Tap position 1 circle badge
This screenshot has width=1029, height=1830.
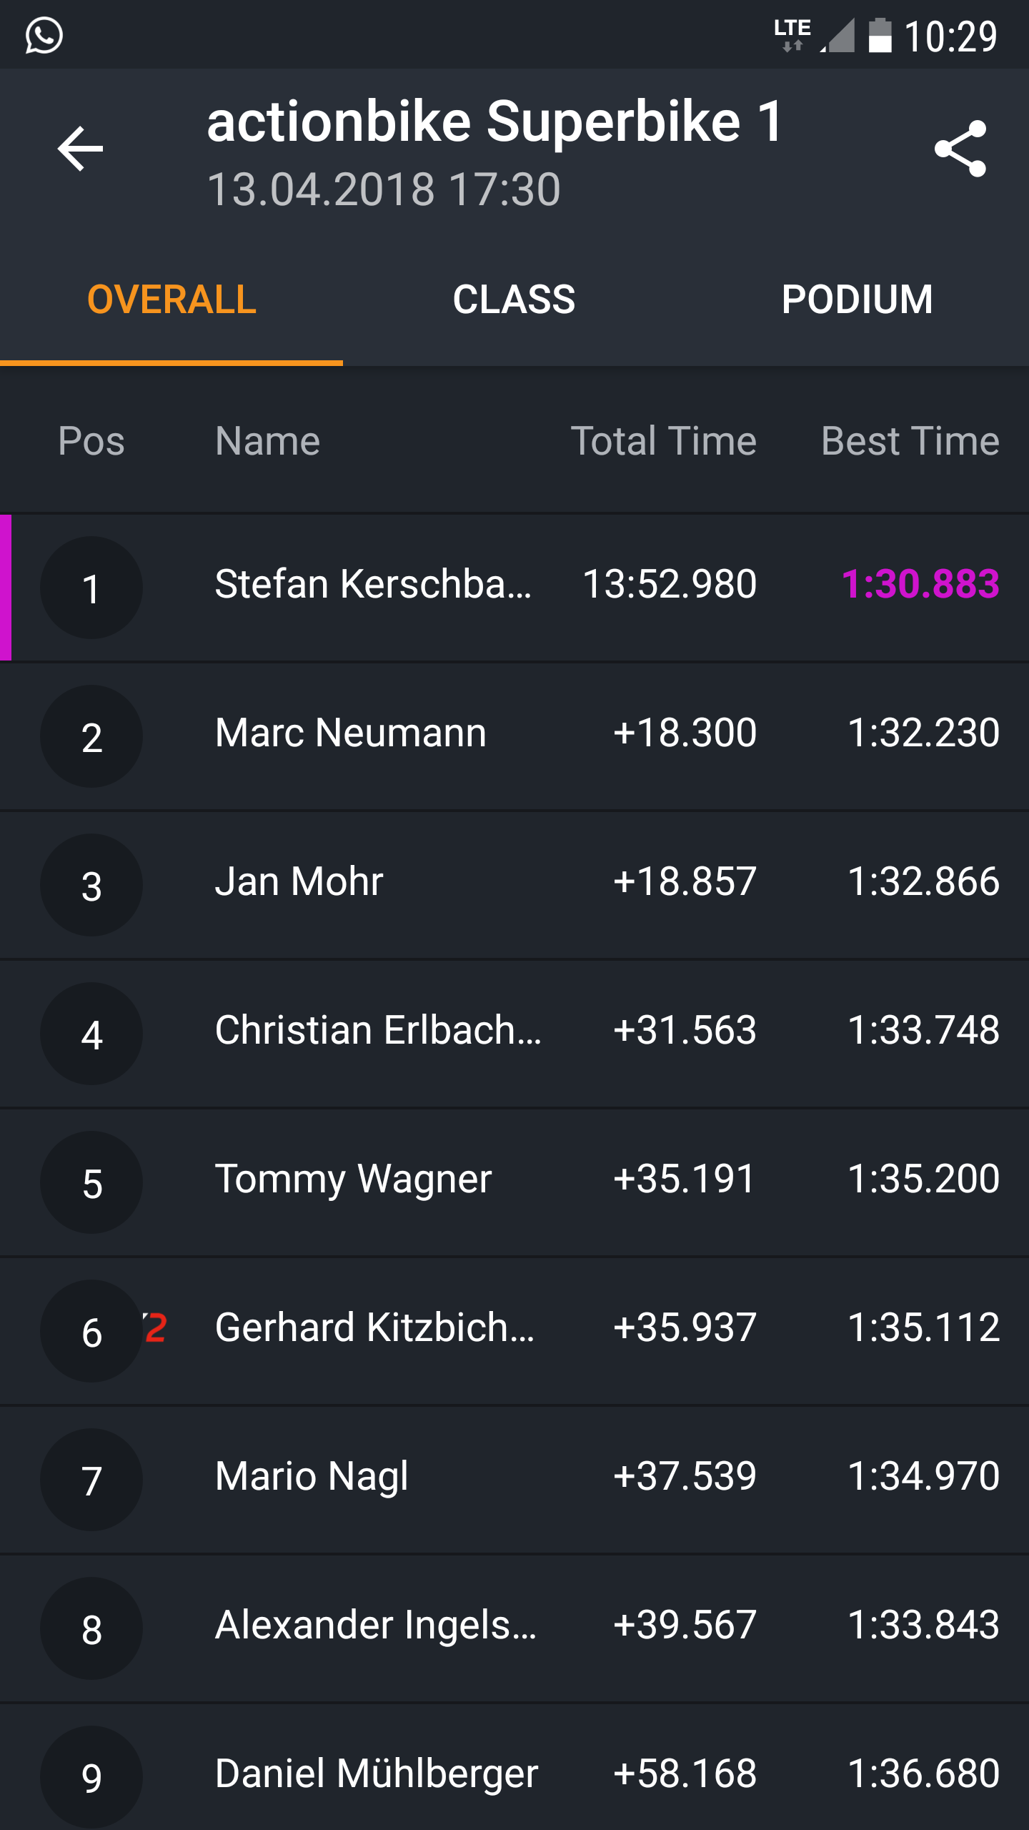click(91, 588)
